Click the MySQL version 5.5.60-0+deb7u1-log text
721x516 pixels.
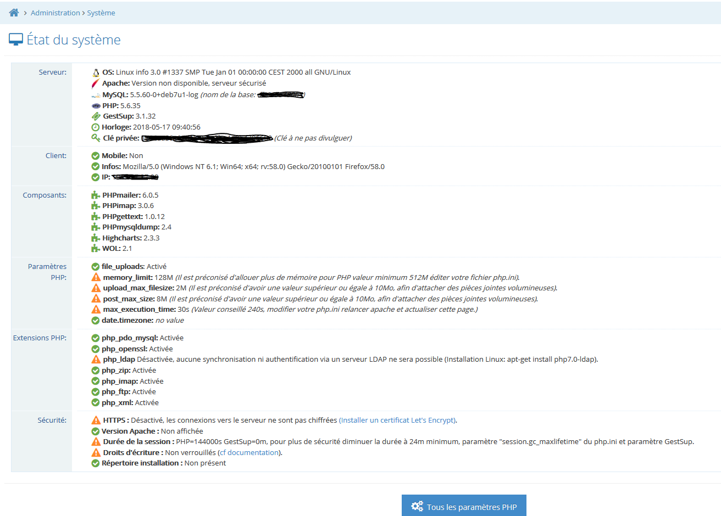coord(164,94)
